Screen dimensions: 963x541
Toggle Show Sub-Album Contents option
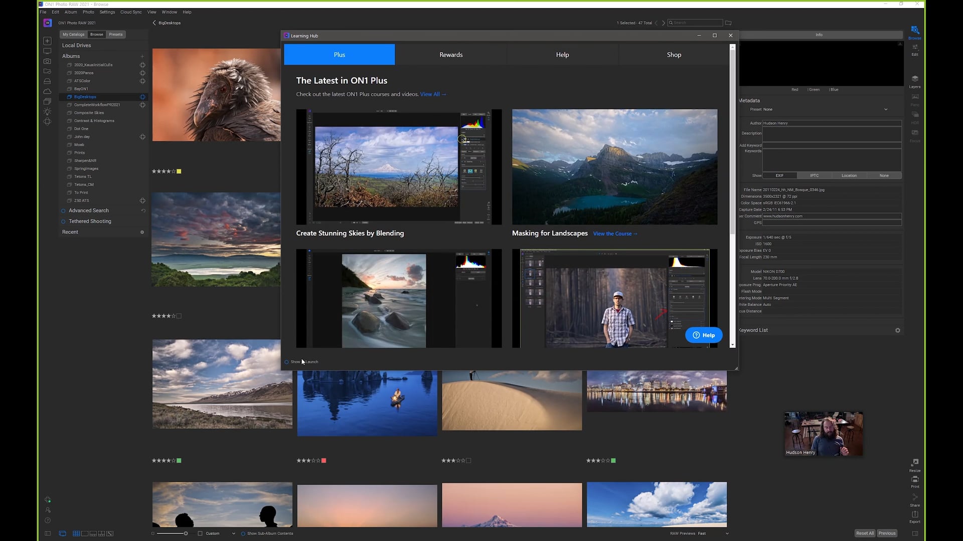(243, 533)
